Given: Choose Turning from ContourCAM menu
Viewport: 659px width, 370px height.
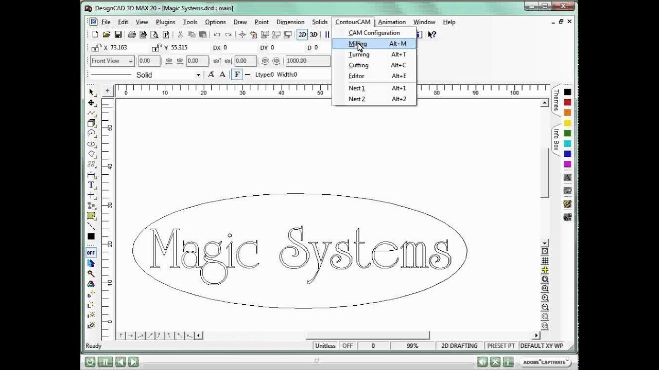Looking at the screenshot, I should 374,54.
